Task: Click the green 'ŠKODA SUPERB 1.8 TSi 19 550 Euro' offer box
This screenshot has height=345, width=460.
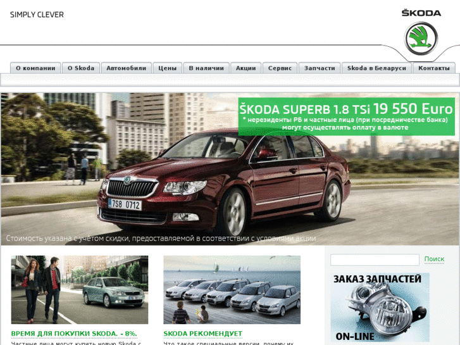Action: click(347, 116)
